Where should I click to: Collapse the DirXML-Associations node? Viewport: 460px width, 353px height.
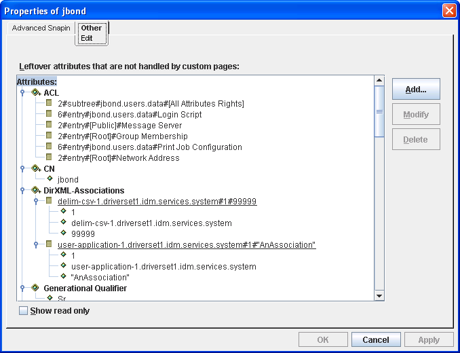point(22,191)
